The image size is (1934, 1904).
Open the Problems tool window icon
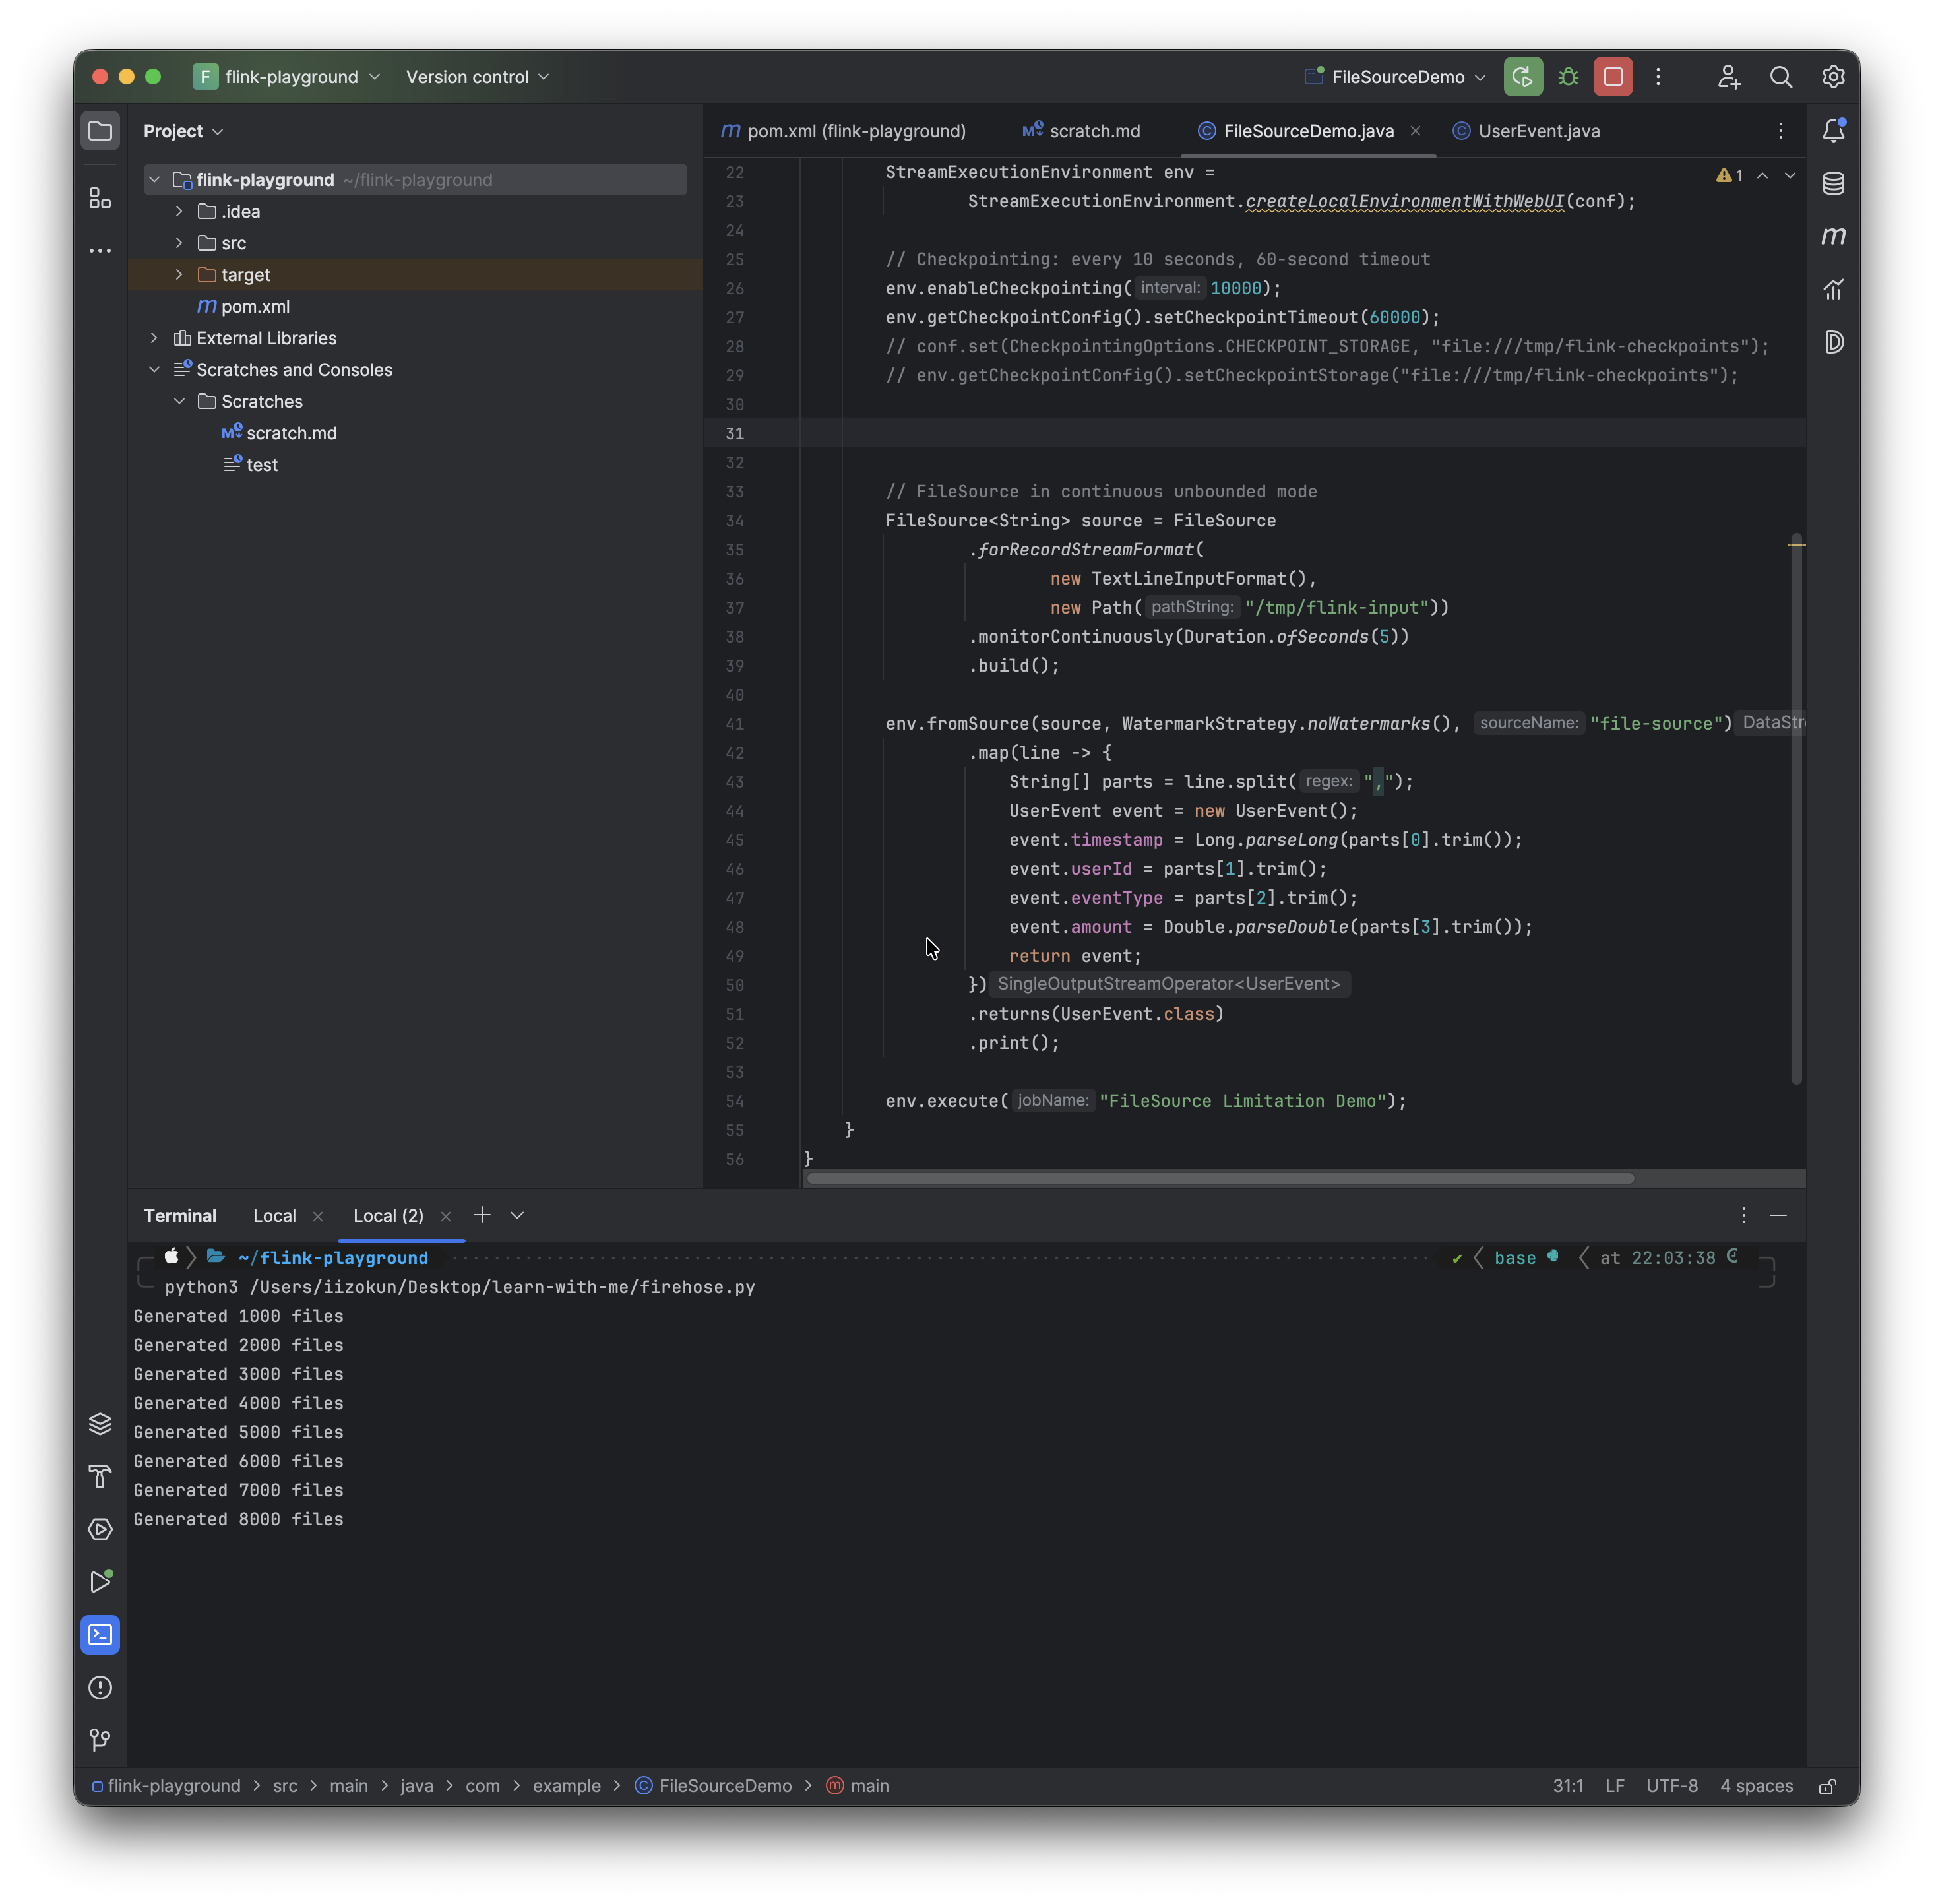(x=100, y=1687)
